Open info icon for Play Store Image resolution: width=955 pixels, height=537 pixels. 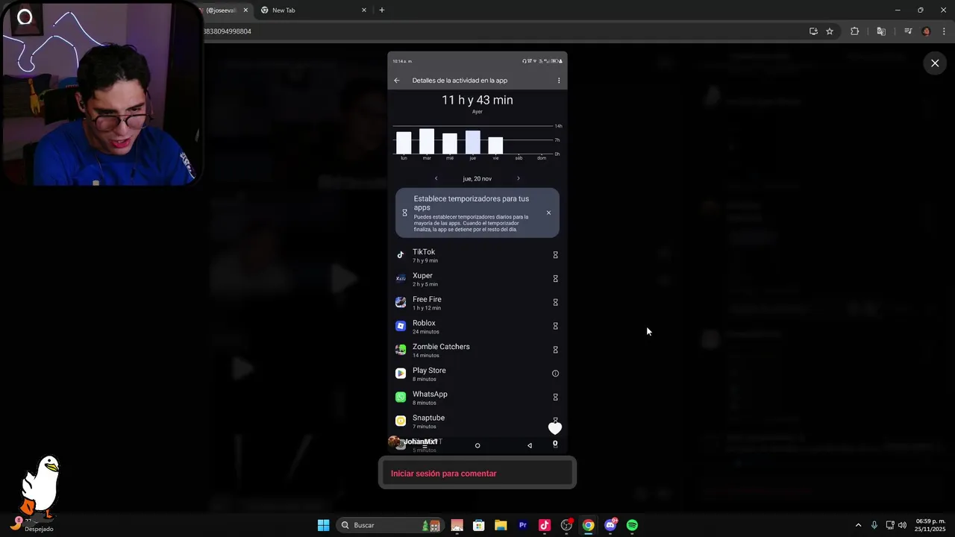pos(555,374)
